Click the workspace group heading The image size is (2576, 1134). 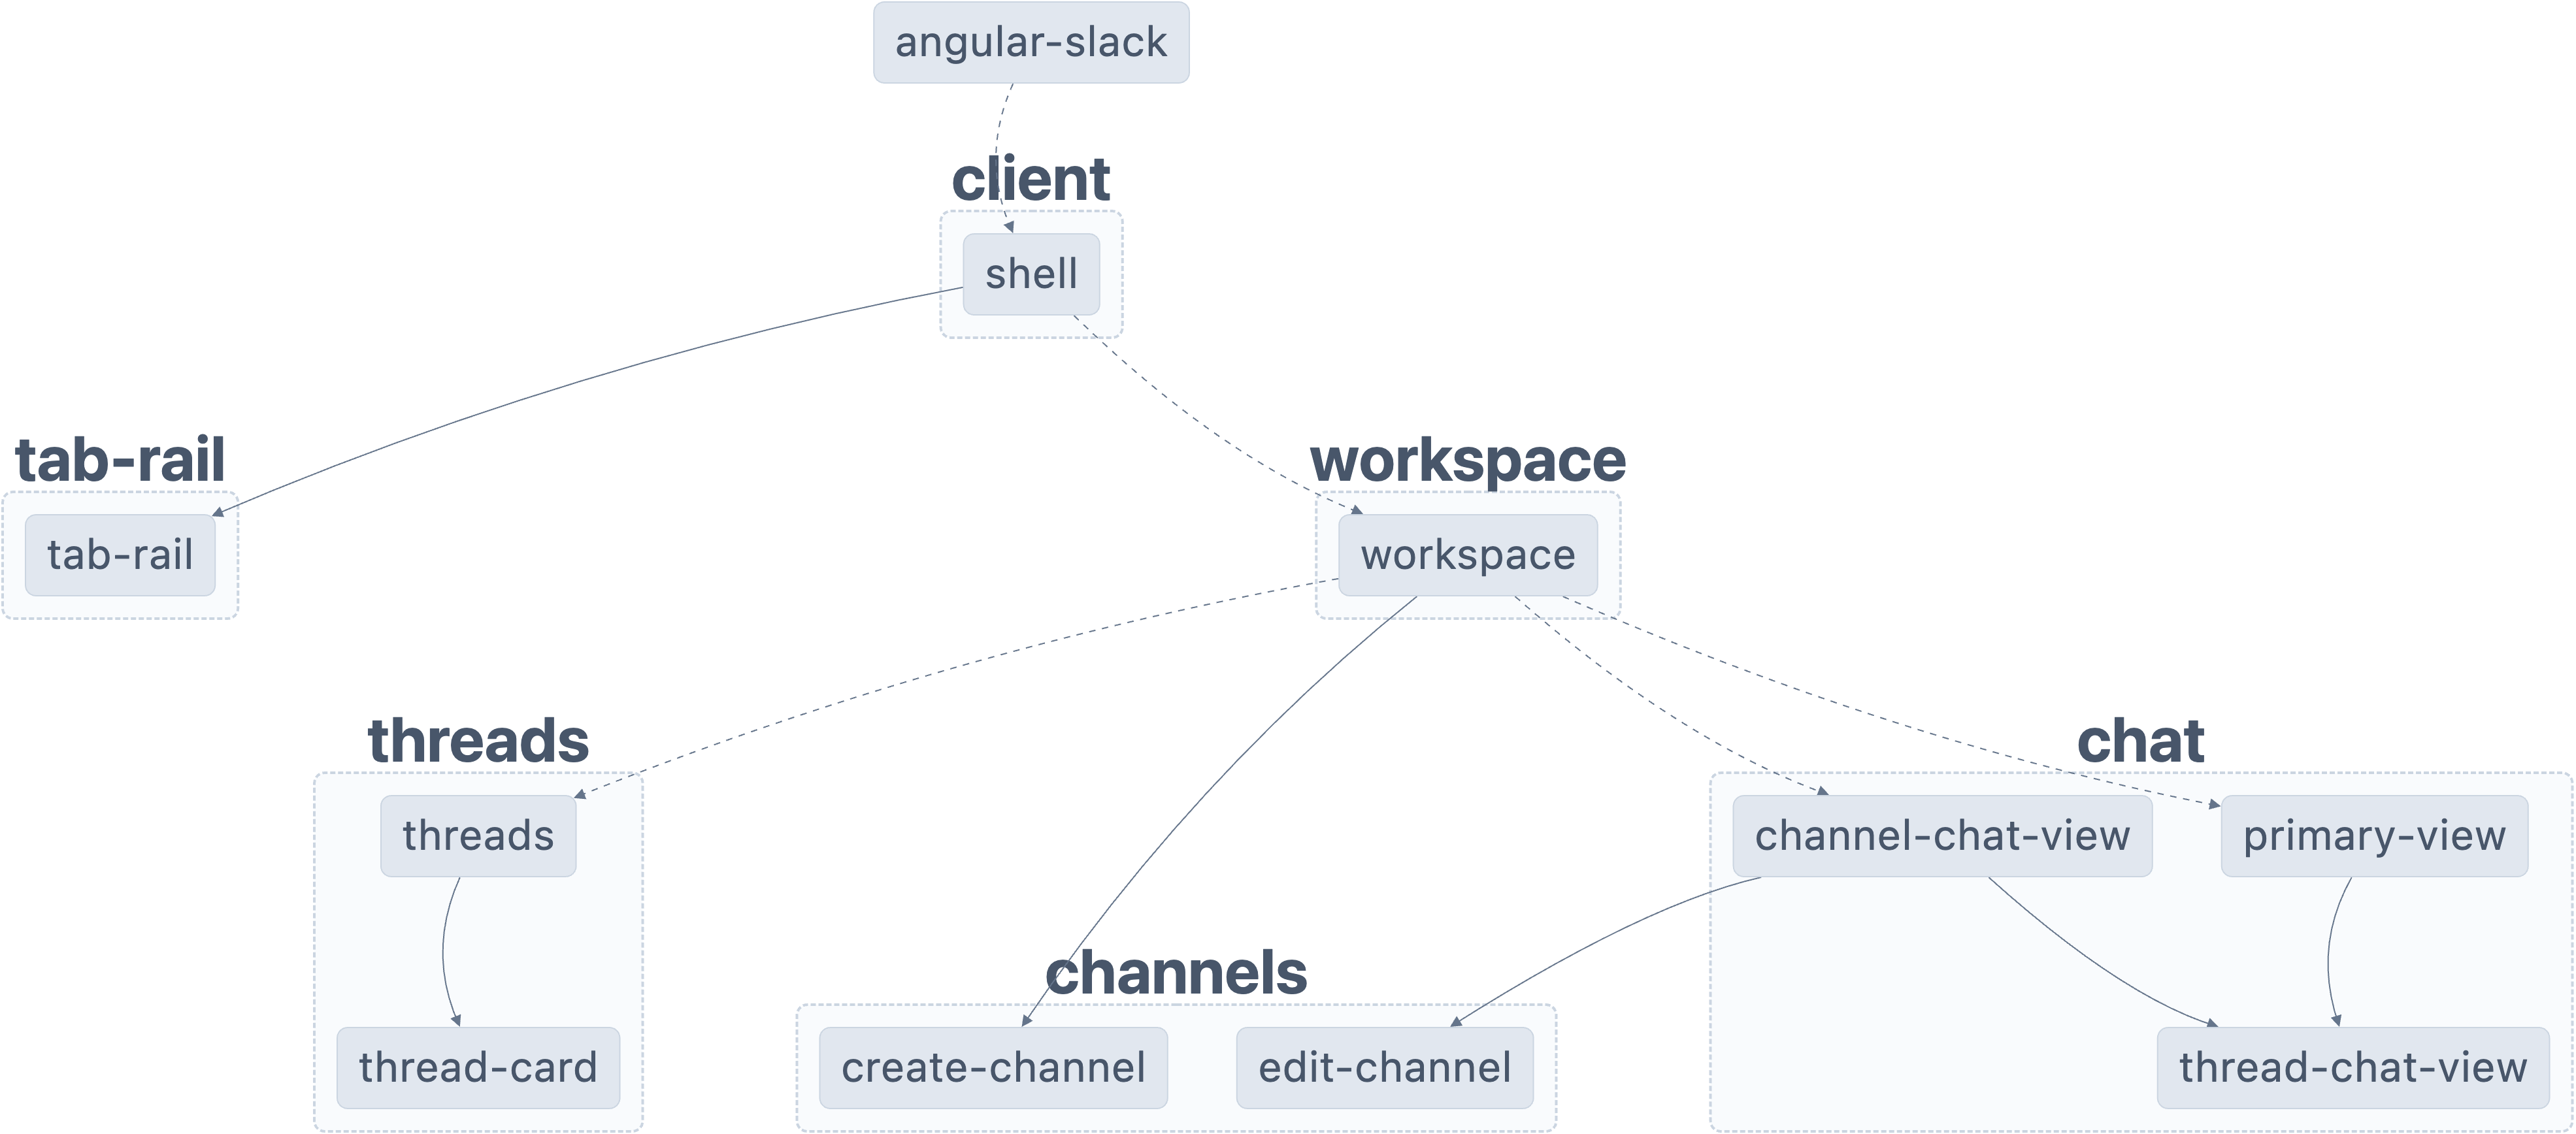1468,461
